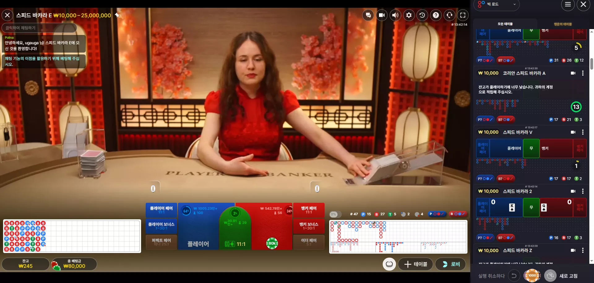594x283 pixels.
Task: Toggle the 0% statistics switch above the roadmap
Action: pyautogui.click(x=335, y=214)
